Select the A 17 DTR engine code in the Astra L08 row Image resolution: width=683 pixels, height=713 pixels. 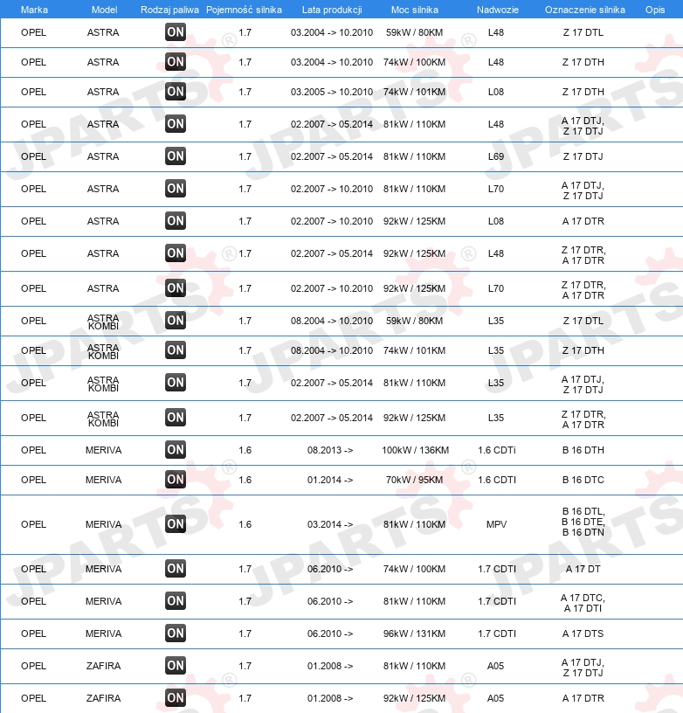583,221
